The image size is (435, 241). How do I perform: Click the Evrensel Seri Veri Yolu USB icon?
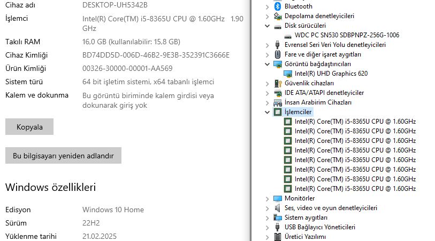point(277,45)
